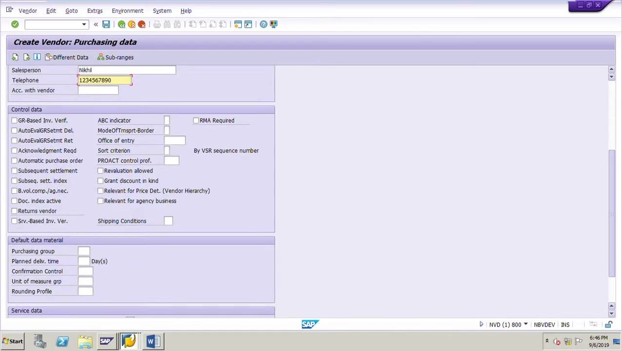The width and height of the screenshot is (622, 351).
Task: Click the Purchasing group field
Action: tap(84, 251)
